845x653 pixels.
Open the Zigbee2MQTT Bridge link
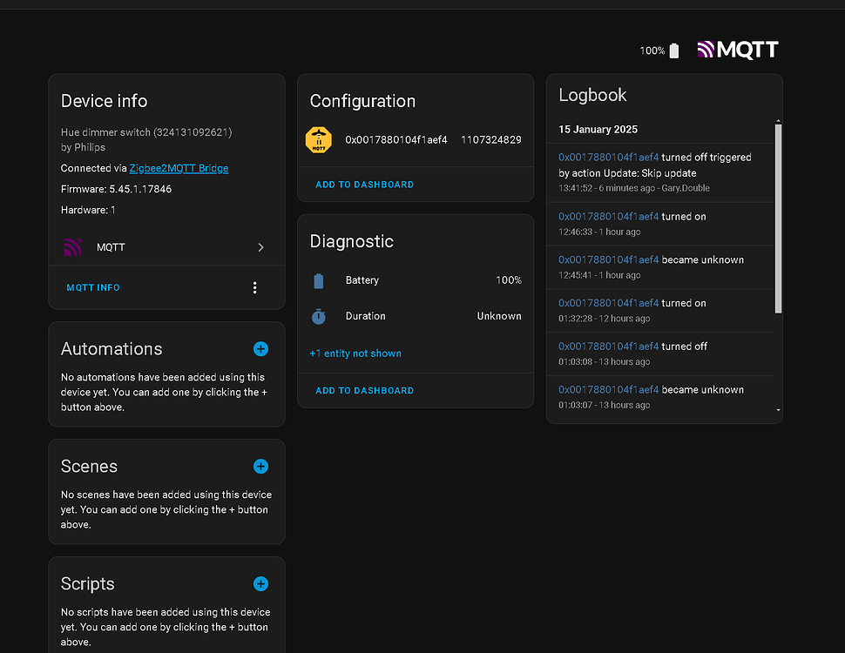click(179, 168)
